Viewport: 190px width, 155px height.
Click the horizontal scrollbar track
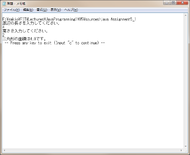[93, 150]
